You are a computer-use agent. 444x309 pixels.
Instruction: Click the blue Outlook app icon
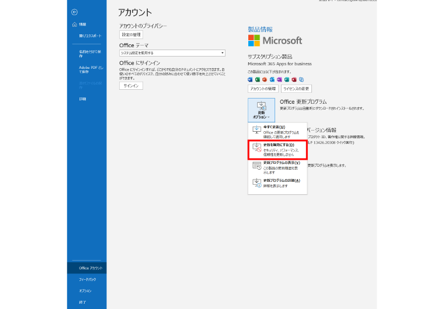coord(272,79)
